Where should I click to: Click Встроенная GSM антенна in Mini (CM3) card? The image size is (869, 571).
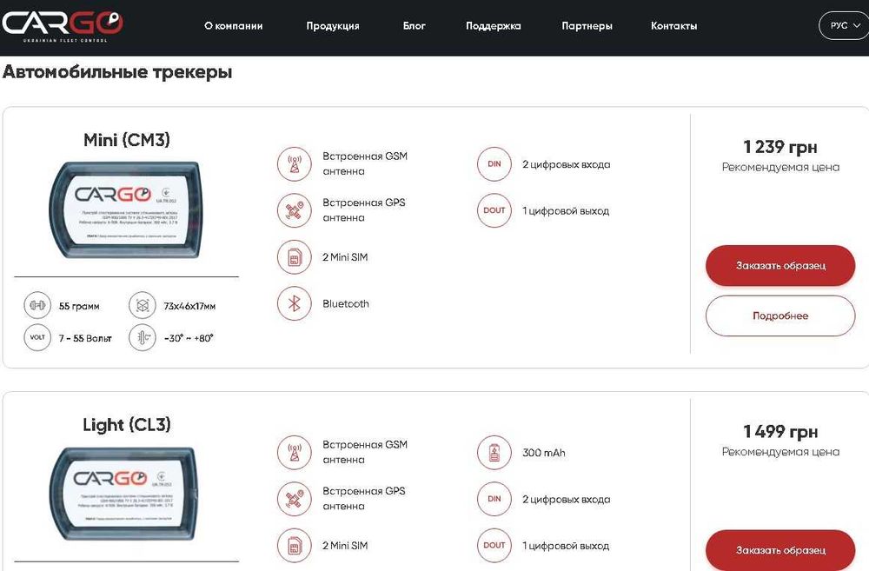point(365,163)
